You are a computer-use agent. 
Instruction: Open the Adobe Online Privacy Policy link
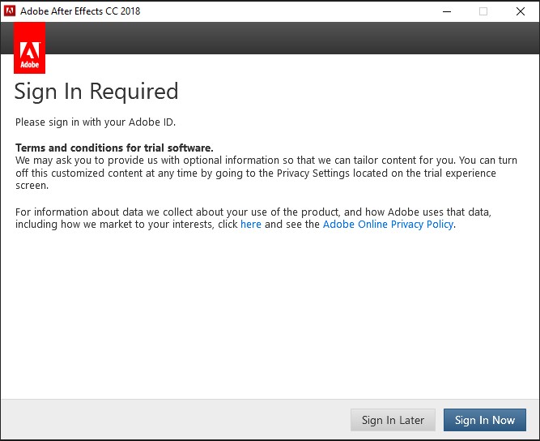pyautogui.click(x=388, y=225)
